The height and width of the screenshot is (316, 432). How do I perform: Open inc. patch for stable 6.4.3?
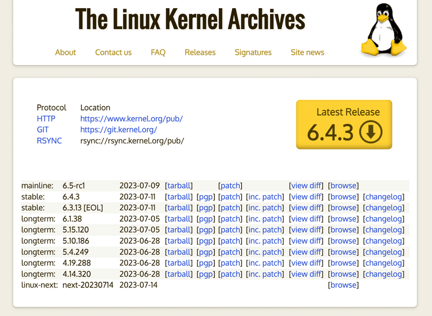[265, 197]
